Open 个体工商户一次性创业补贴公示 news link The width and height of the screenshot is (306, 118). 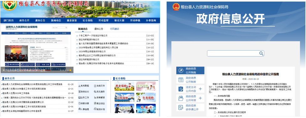(93, 36)
